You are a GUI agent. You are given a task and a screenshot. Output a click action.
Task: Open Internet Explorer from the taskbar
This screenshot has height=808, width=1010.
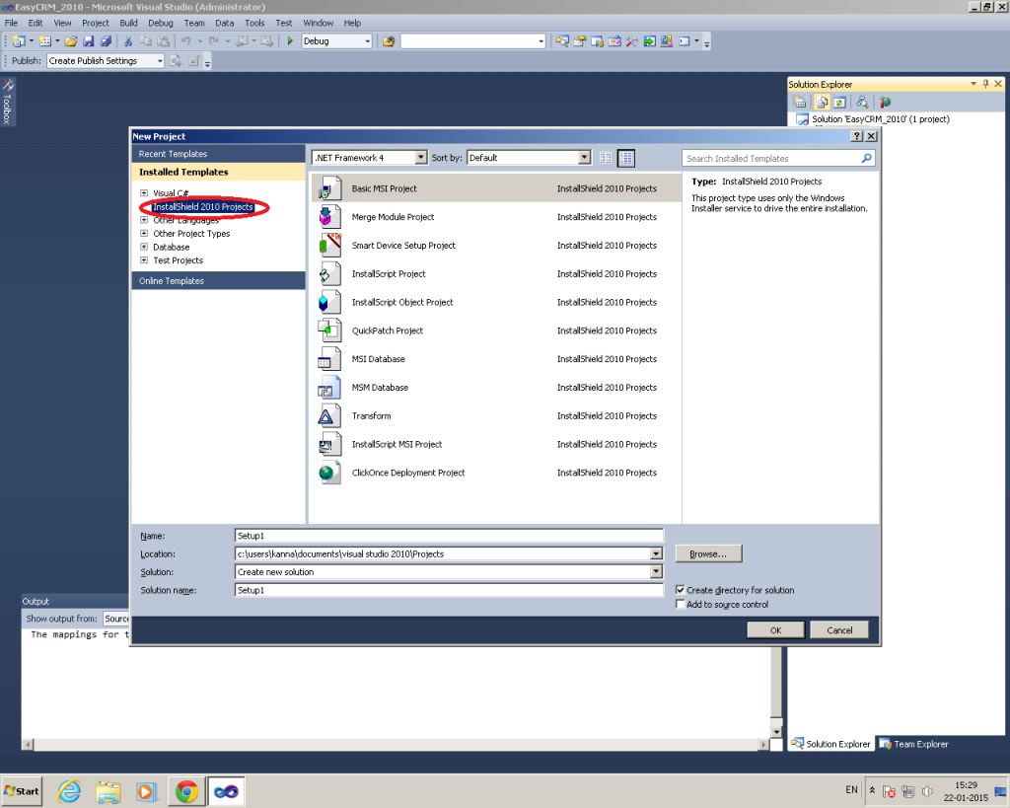[x=70, y=790]
